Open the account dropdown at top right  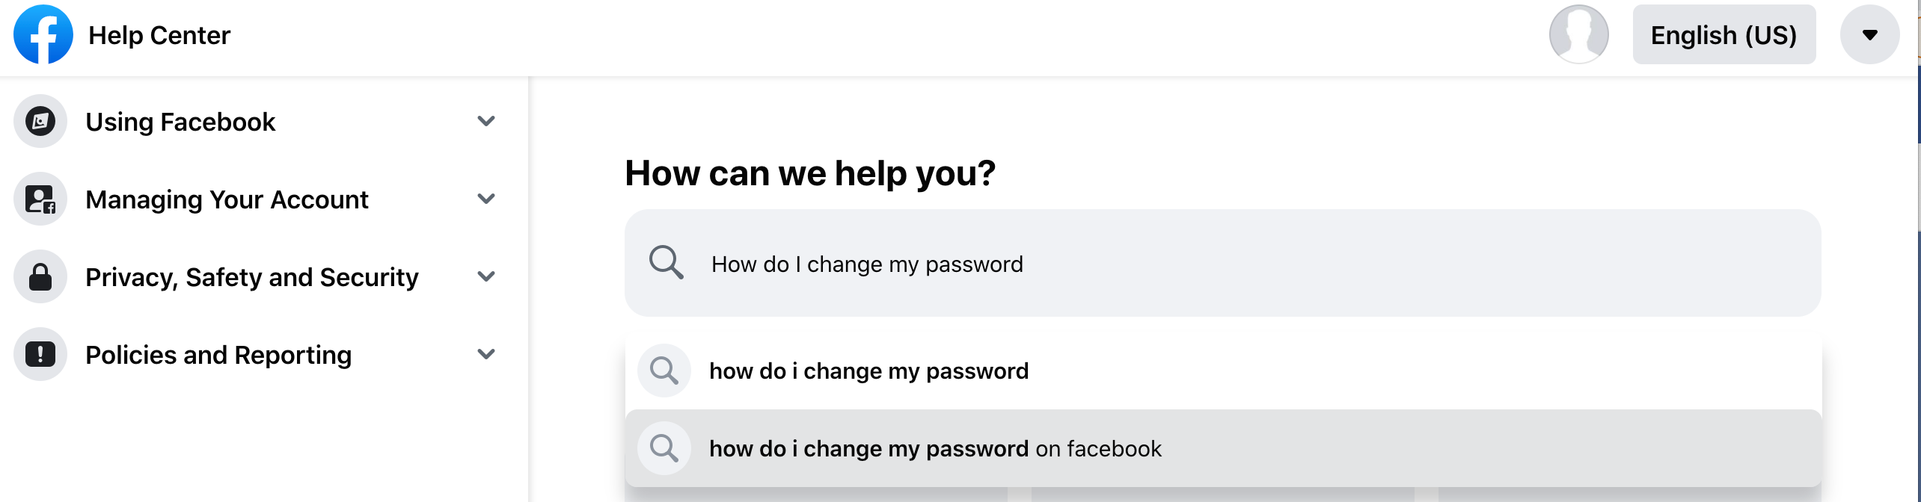(1869, 34)
